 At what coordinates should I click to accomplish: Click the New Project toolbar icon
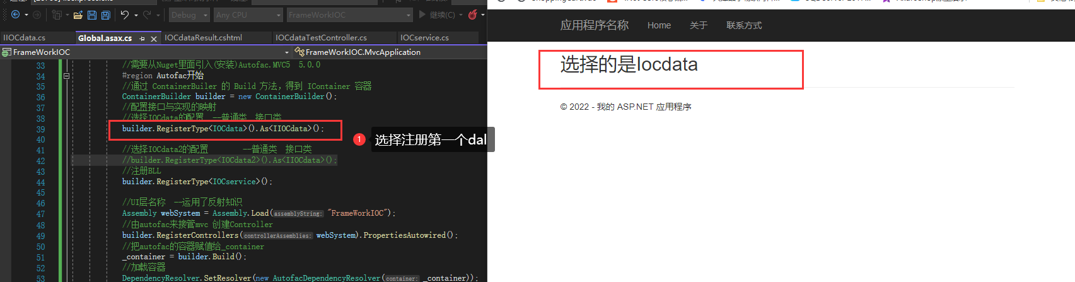[x=57, y=15]
